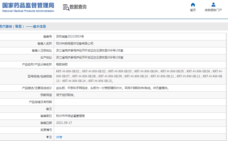Click the 数据查询 heading text
Image resolution: width=228 pixels, height=141 pixels.
pos(78,7)
